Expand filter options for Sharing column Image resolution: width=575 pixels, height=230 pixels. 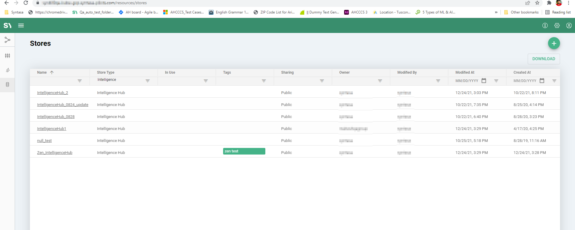[322, 81]
